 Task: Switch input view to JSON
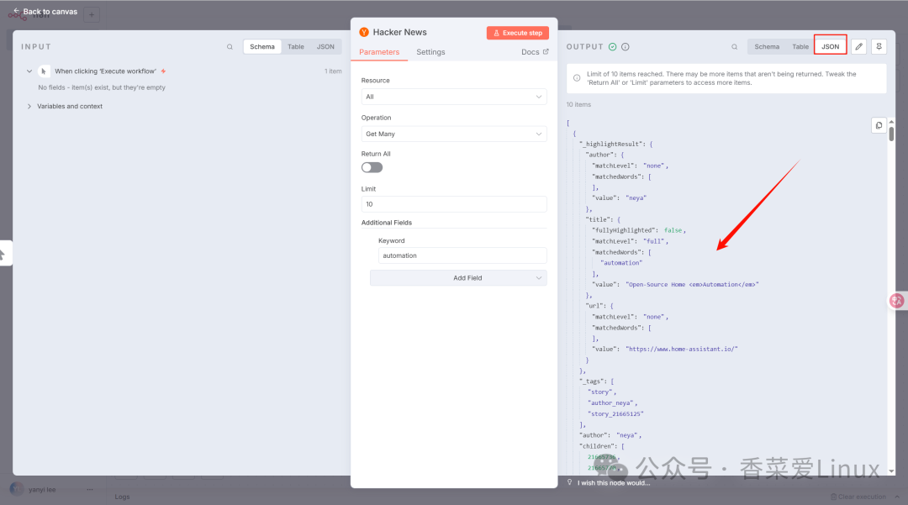coord(325,47)
